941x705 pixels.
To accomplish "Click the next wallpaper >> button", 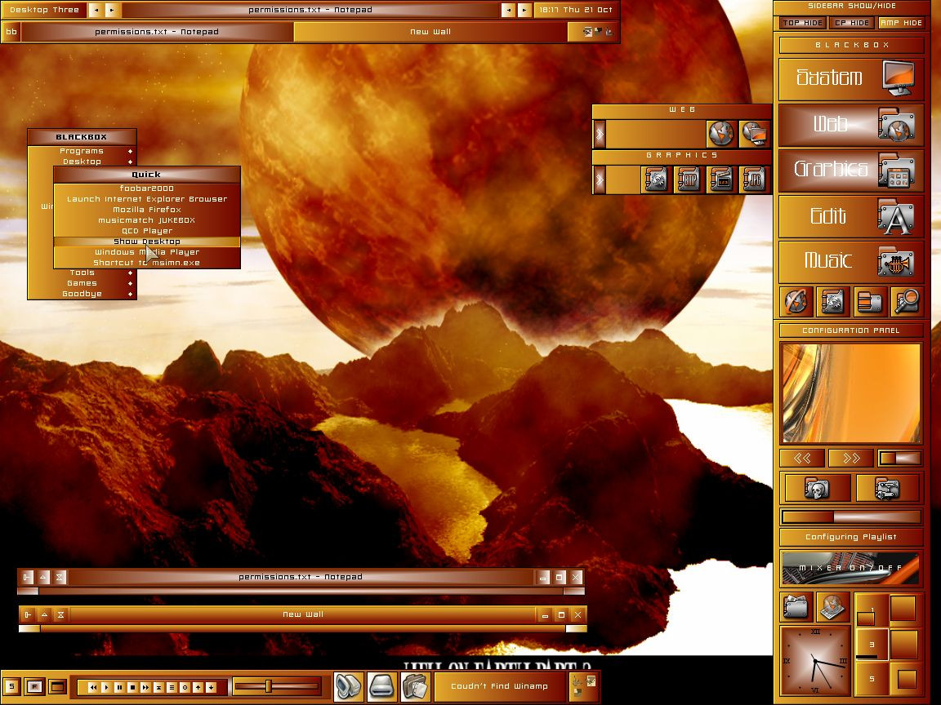I will [x=851, y=459].
